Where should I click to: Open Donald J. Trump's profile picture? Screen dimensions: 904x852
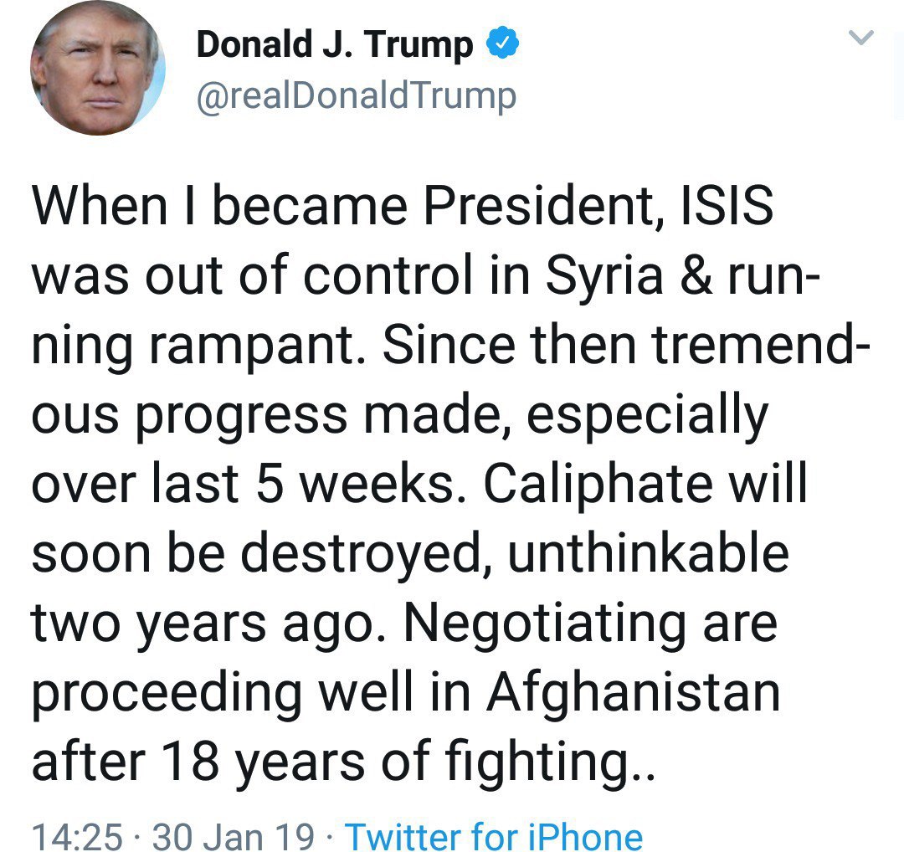[98, 69]
